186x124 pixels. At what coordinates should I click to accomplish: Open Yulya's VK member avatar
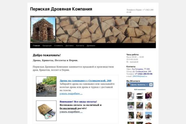pyautogui.click(x=148, y=95)
